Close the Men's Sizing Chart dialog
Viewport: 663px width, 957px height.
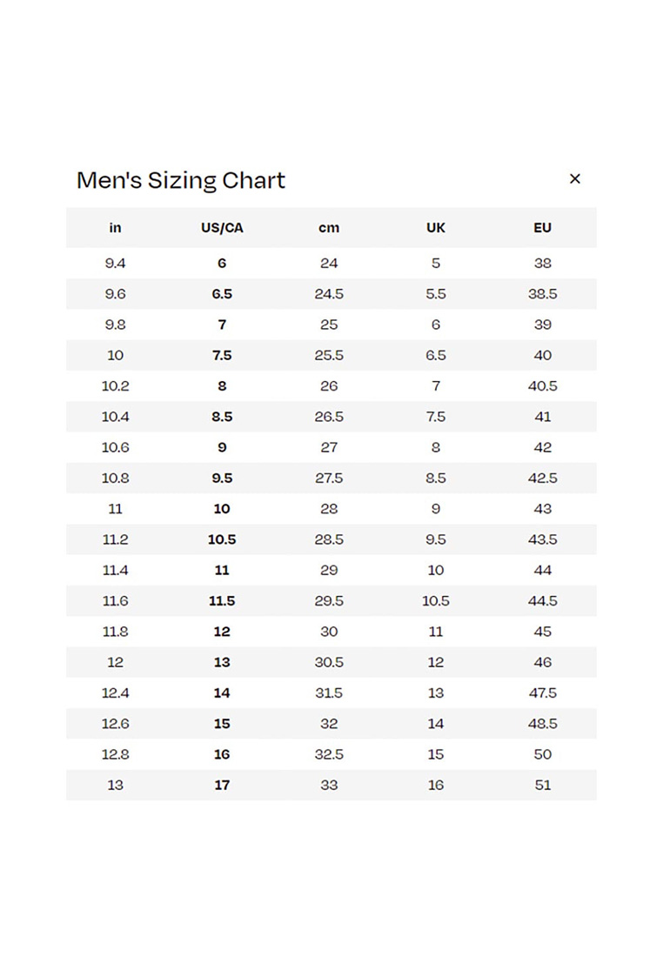[x=574, y=178]
